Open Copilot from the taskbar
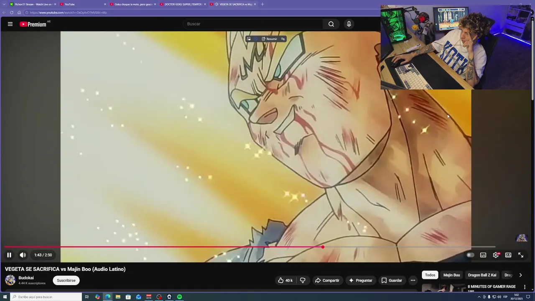535x301 pixels. point(97,297)
